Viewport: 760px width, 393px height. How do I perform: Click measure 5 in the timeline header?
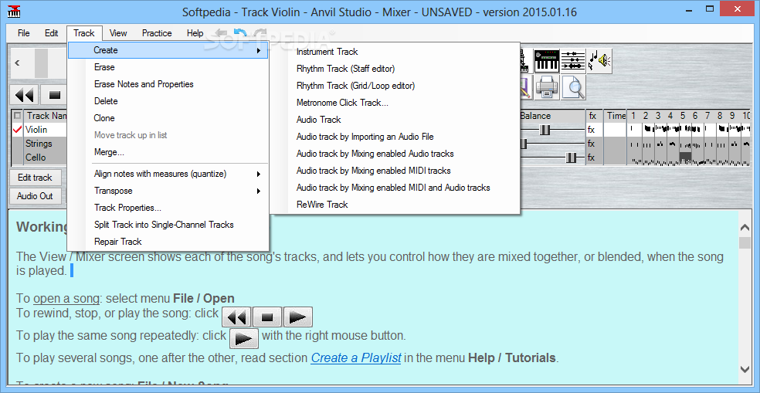click(x=683, y=116)
